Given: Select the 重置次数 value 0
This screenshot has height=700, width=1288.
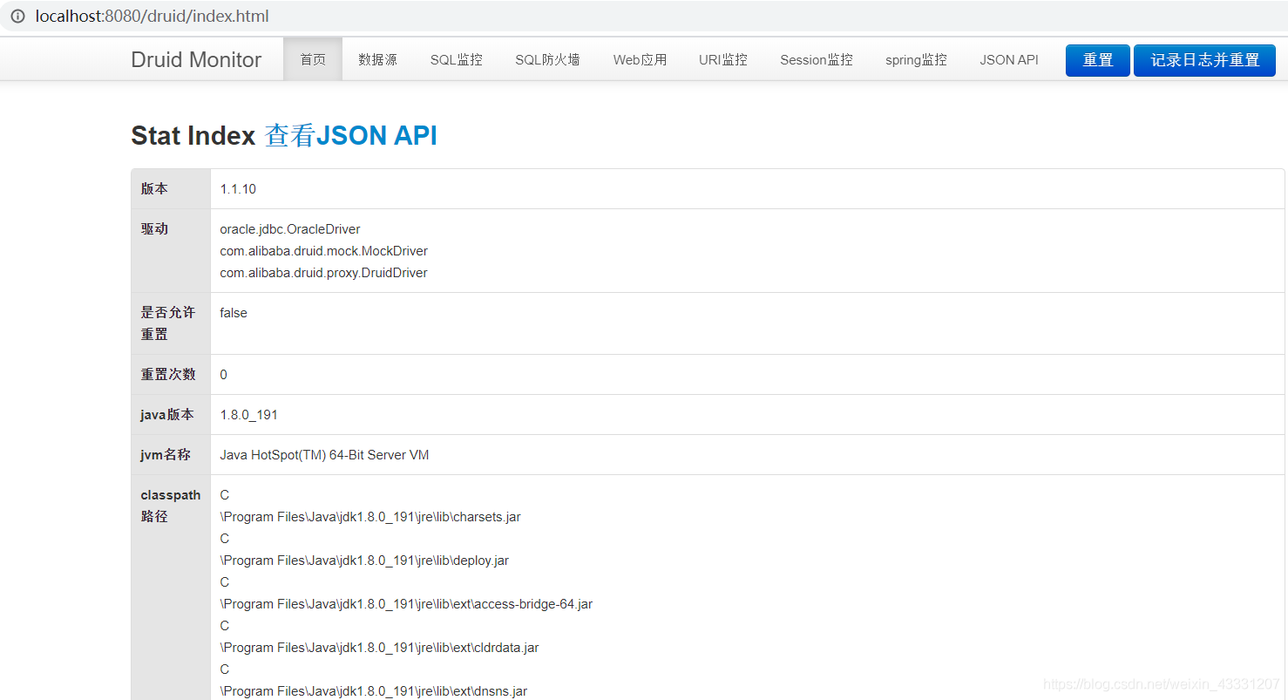Looking at the screenshot, I should click(x=224, y=375).
